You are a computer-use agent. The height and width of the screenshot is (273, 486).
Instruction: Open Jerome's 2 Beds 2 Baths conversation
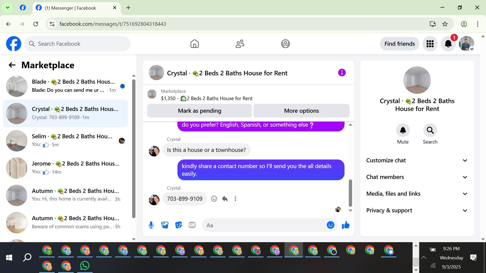[x=65, y=168]
